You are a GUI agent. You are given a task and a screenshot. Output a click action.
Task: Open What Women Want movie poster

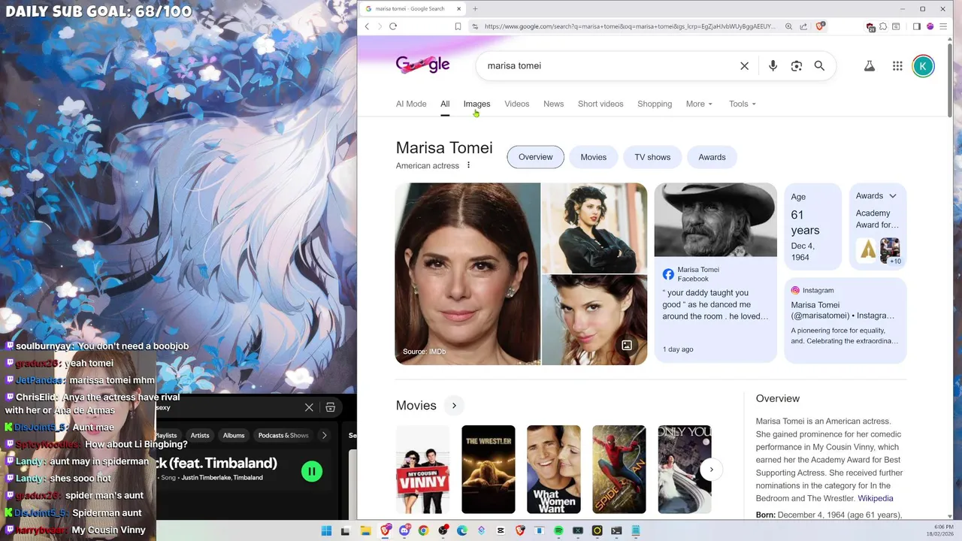click(554, 470)
